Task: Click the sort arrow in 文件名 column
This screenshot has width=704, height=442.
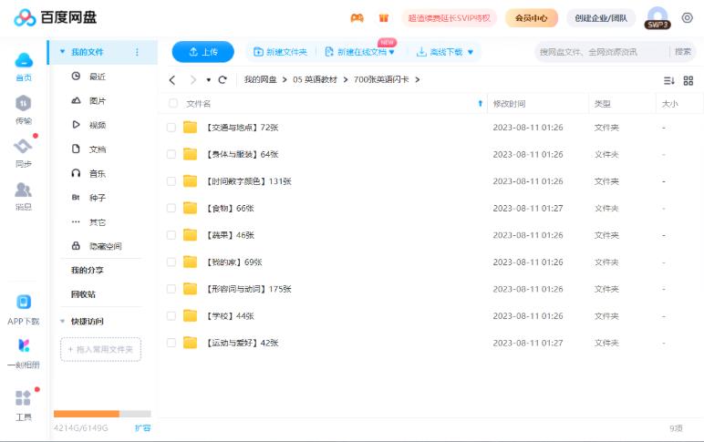Action: tap(480, 104)
